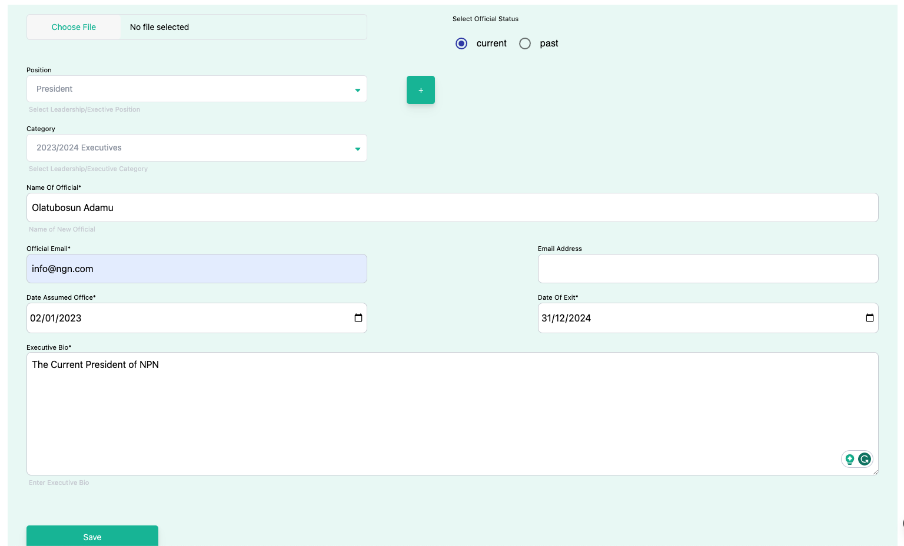Click the Official Email field with info@ngn.com
904x546 pixels.
[197, 269]
